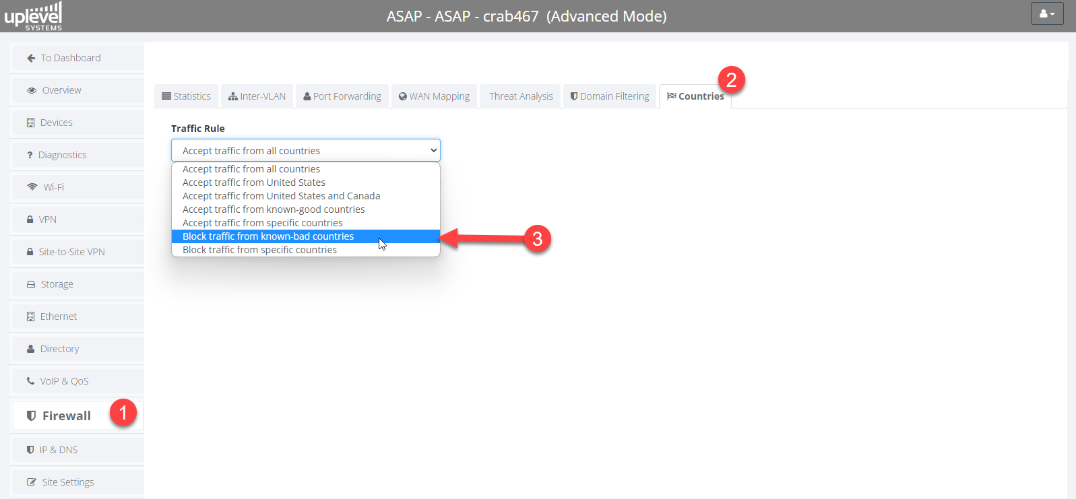The height and width of the screenshot is (499, 1076).
Task: Open the Overview page
Action: (x=78, y=90)
